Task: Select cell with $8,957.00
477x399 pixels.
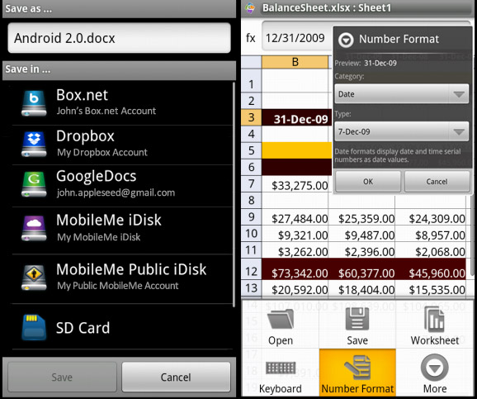Action: pyautogui.click(x=431, y=235)
